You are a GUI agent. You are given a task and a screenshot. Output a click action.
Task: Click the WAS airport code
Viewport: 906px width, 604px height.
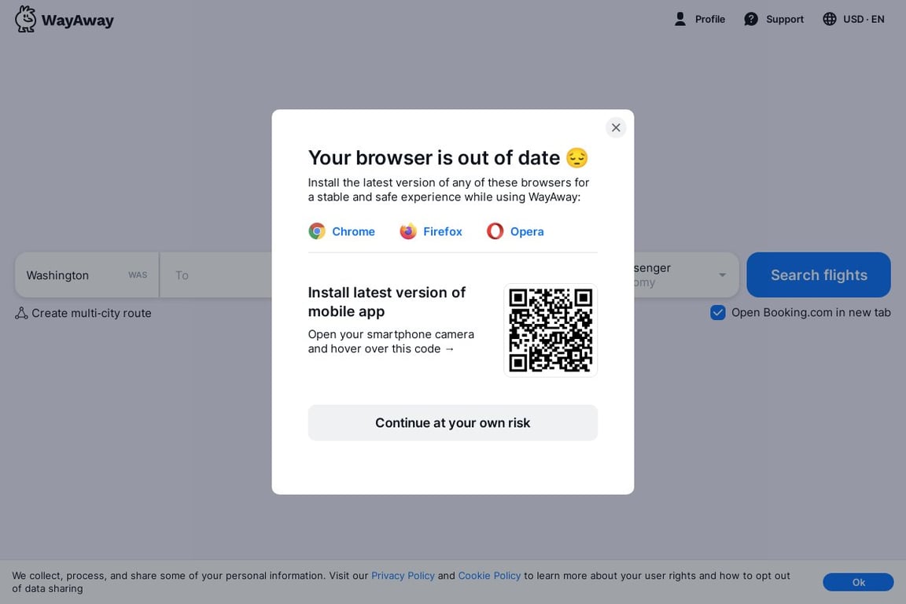tap(138, 275)
